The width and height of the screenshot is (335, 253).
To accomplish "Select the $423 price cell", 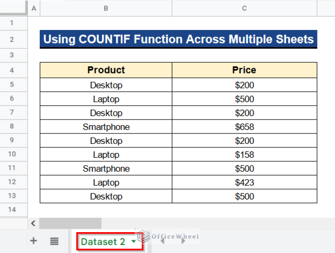I will tap(244, 183).
